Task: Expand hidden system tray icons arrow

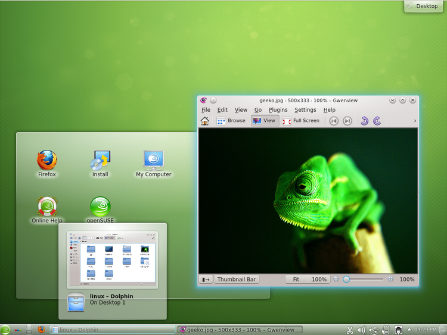Action: (409, 330)
